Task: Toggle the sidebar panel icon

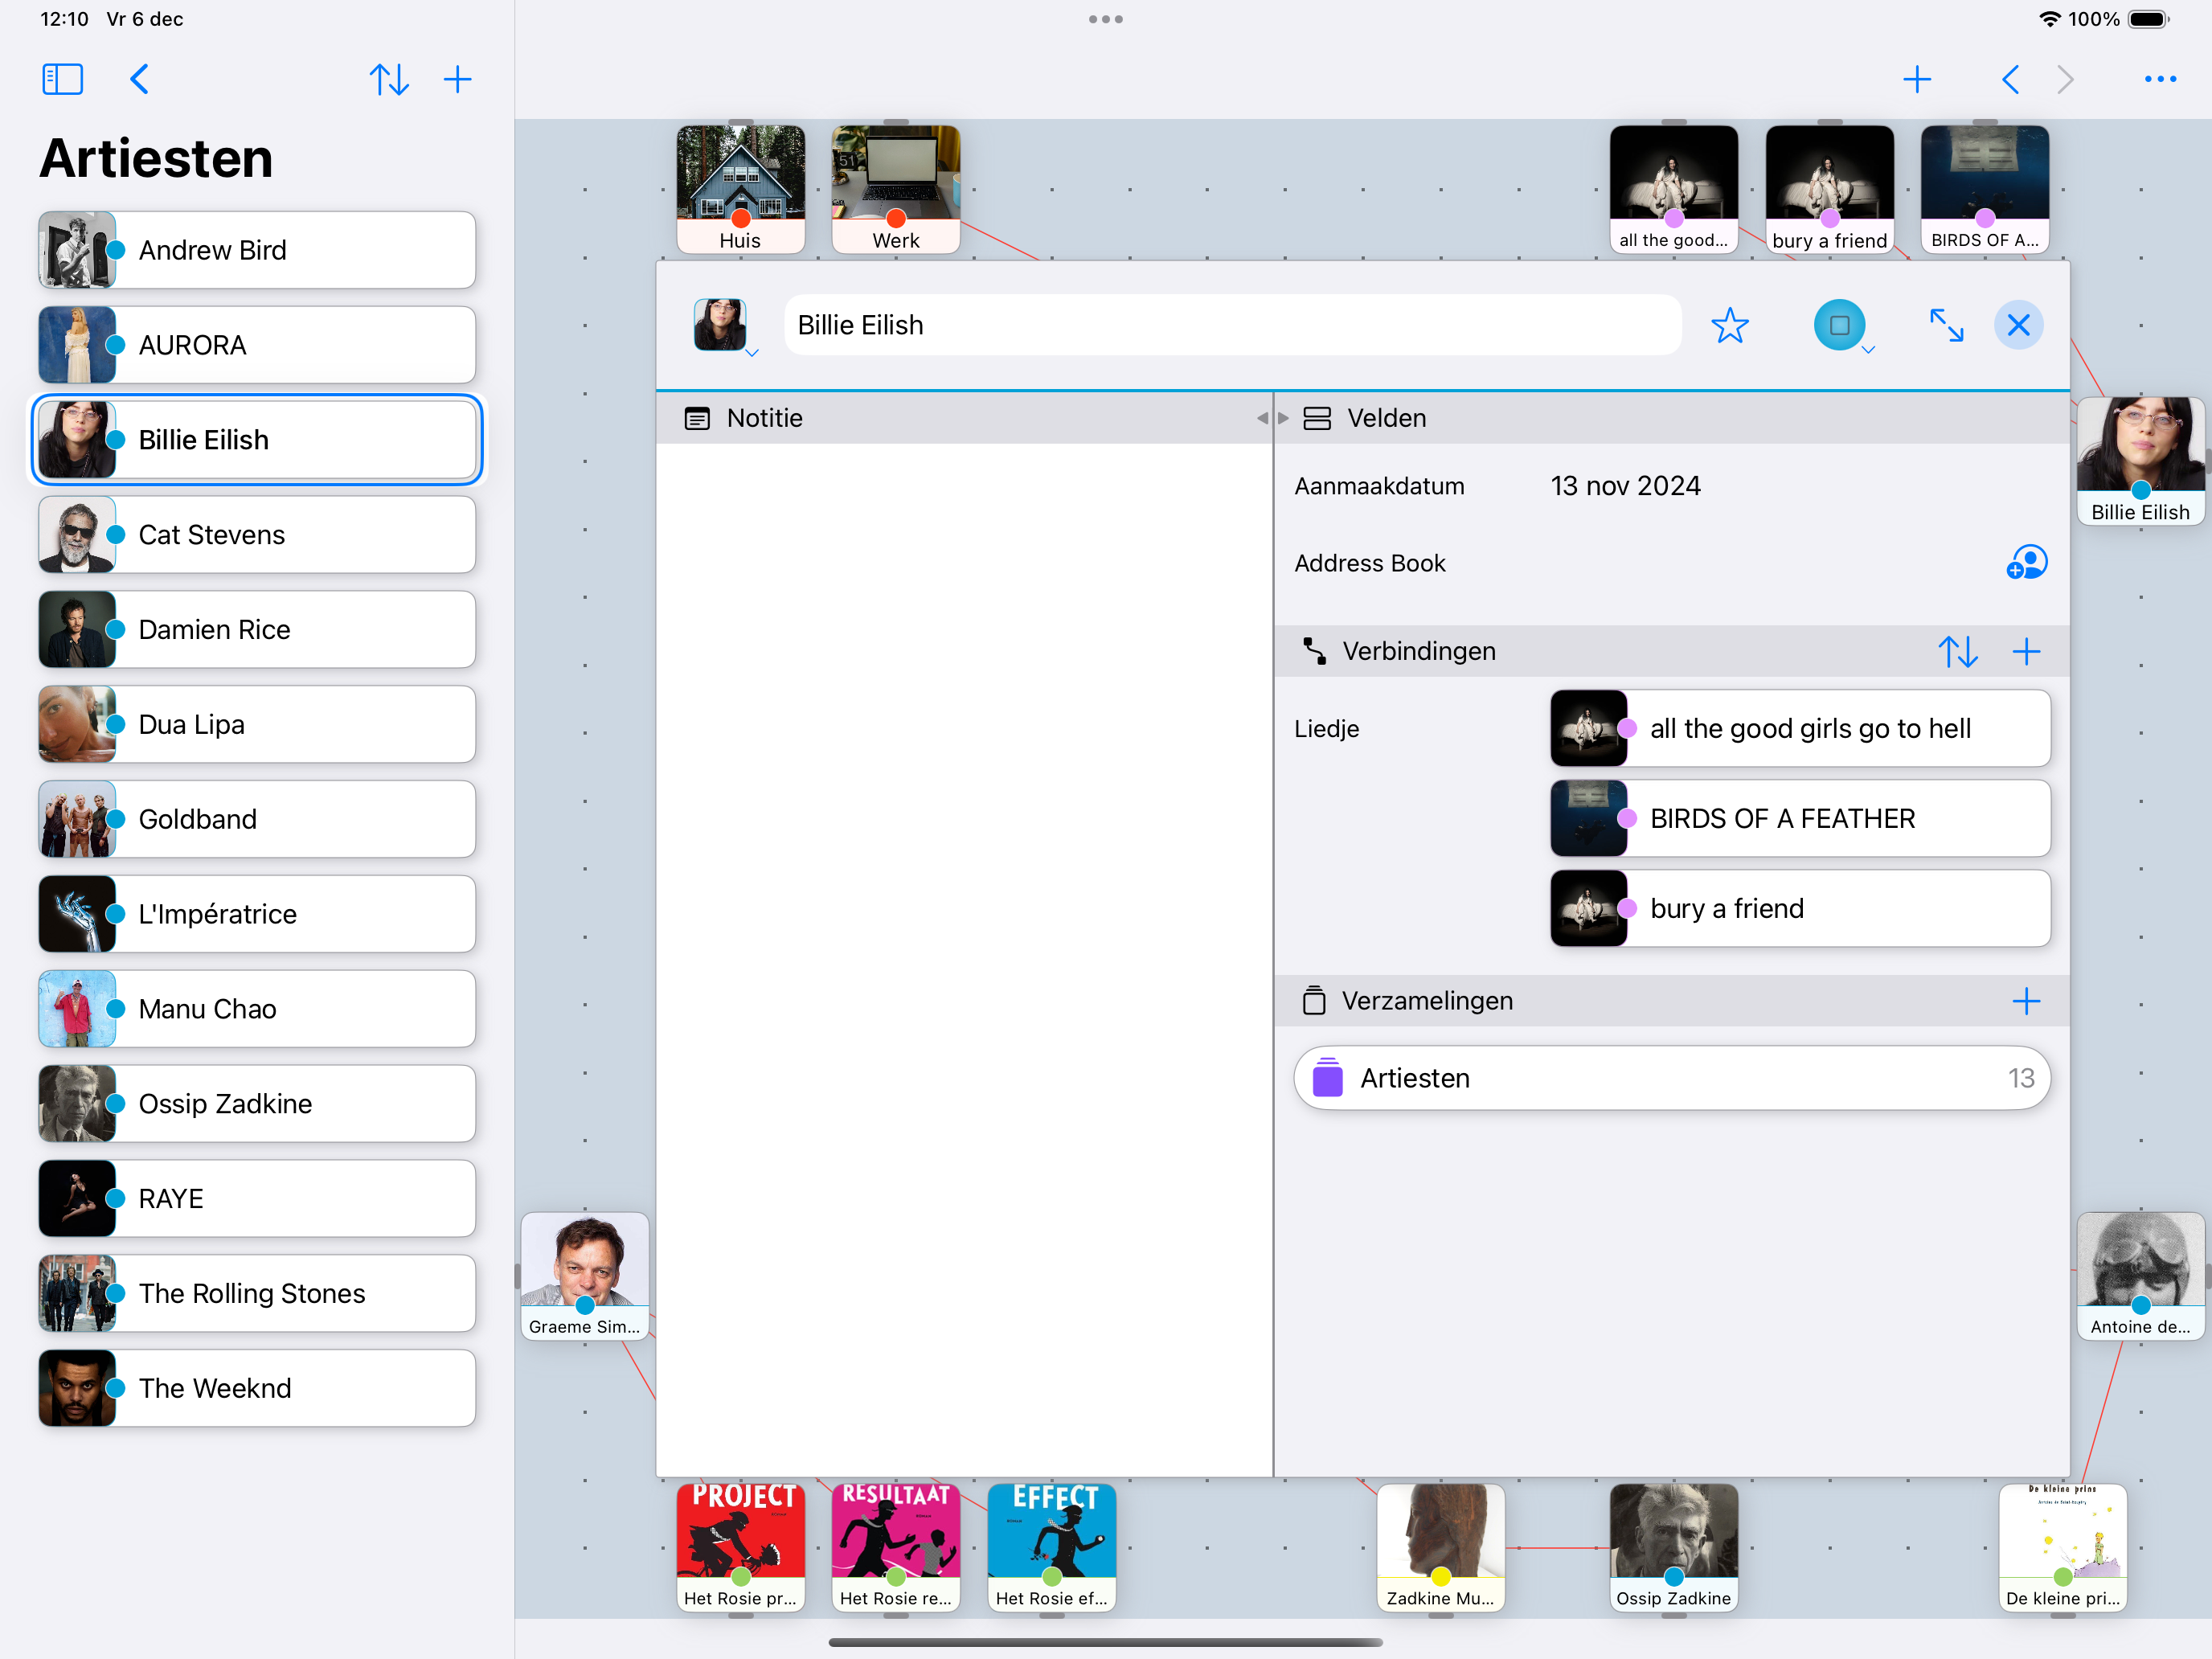Action: (62, 79)
